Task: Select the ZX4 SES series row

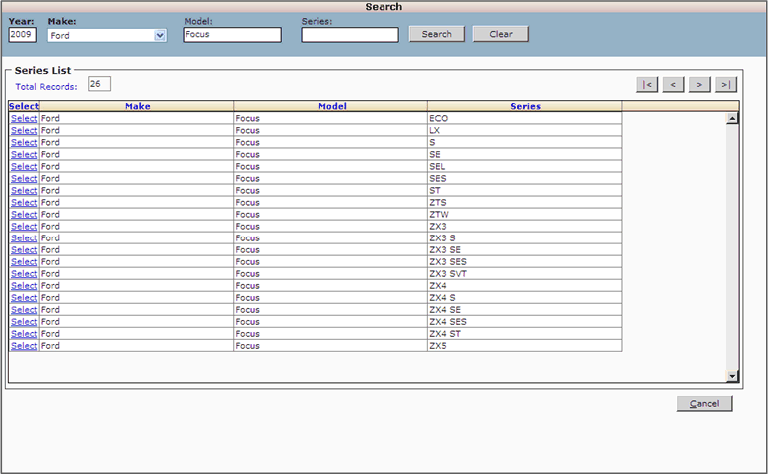Action: click(x=24, y=322)
